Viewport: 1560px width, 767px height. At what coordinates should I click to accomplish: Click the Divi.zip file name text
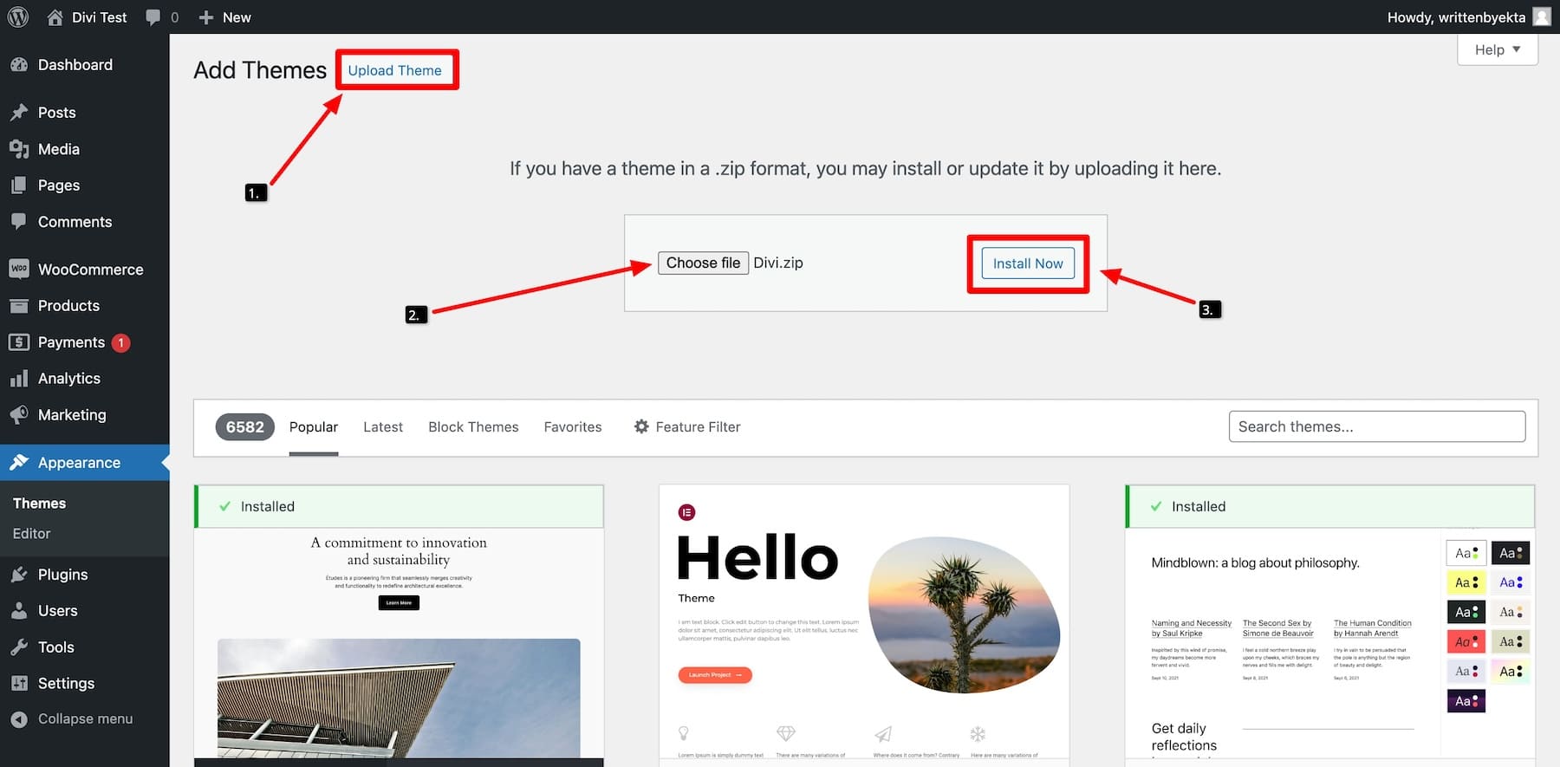click(x=778, y=263)
